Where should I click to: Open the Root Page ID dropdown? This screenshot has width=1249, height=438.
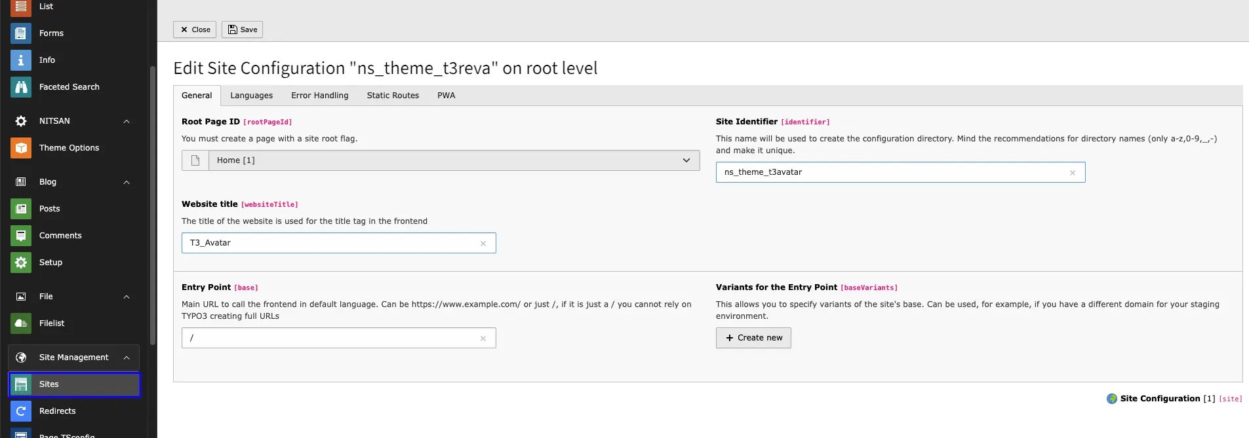[454, 160]
